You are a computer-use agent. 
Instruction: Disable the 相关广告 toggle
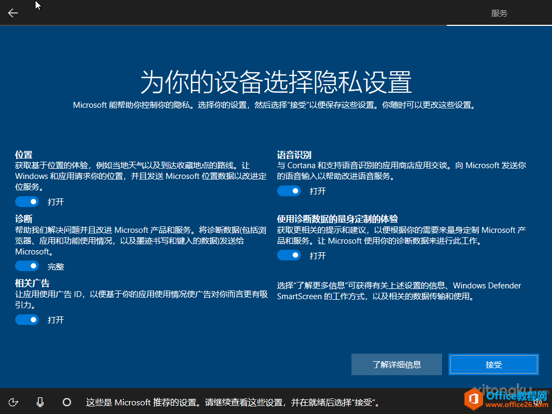(x=27, y=320)
